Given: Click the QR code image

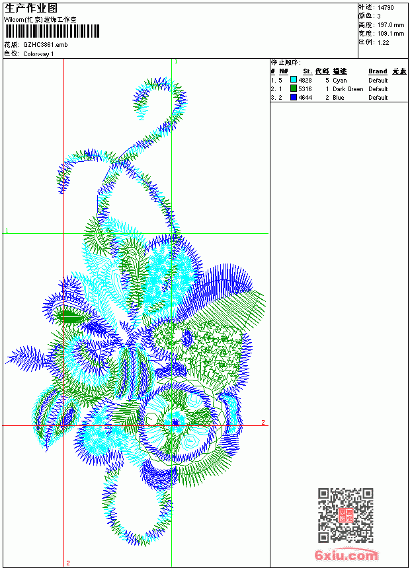Looking at the screenshot, I should click(346, 515).
